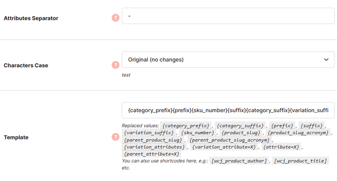Click the [wcj_product_author] shortcode example
This screenshot has height=181, width=337.
[239, 161]
